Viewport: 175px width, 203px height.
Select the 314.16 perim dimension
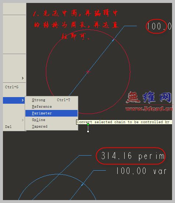coord(133,156)
